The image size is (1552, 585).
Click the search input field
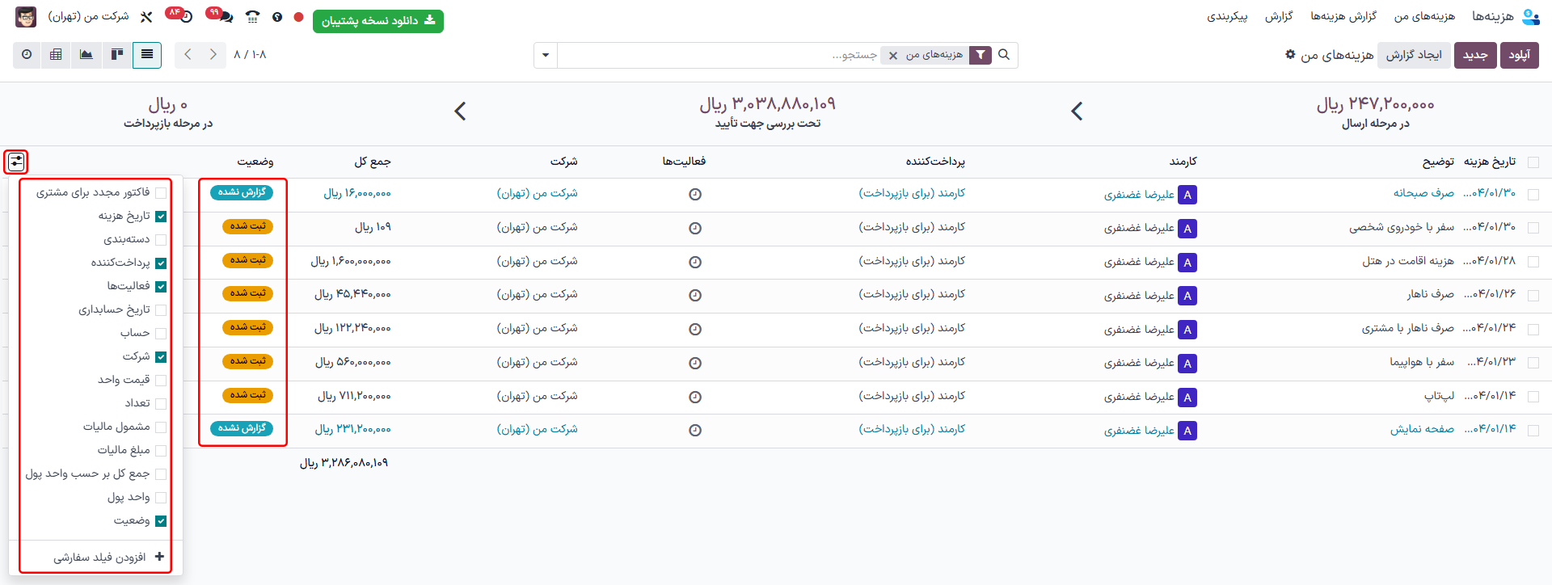click(x=727, y=55)
